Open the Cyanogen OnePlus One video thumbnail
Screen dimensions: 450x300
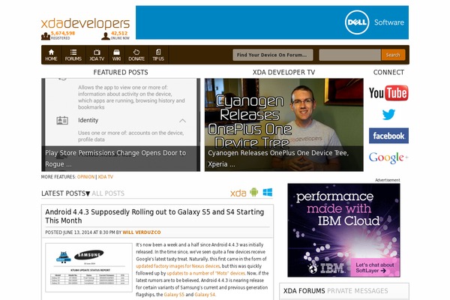click(273, 124)
